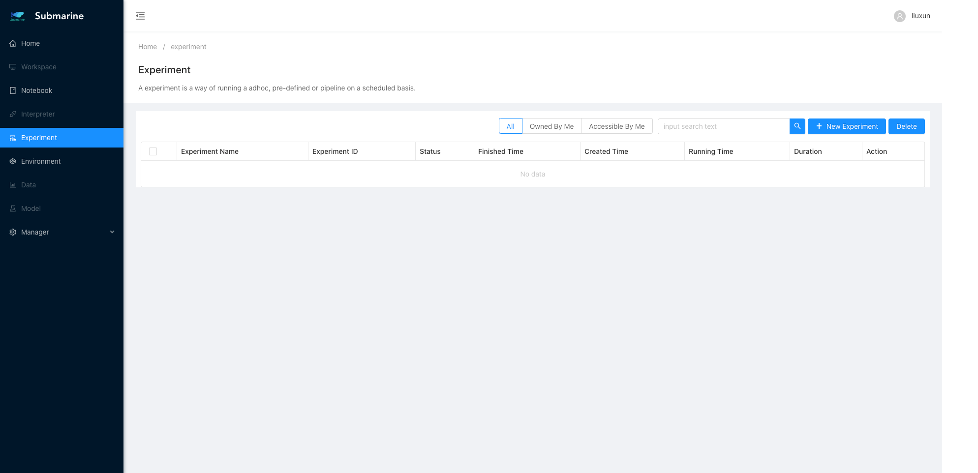The height and width of the screenshot is (473, 978).
Task: Click the Notebook icon in the sidebar
Action: coord(13,90)
